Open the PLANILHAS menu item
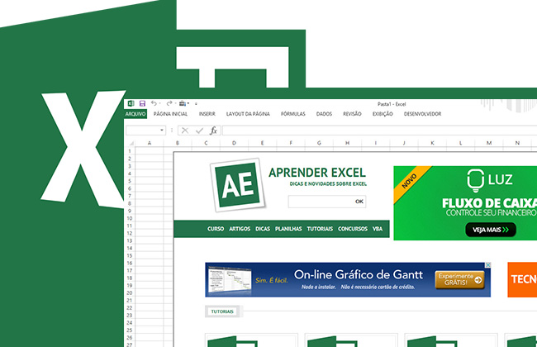537x347 pixels. coord(288,229)
